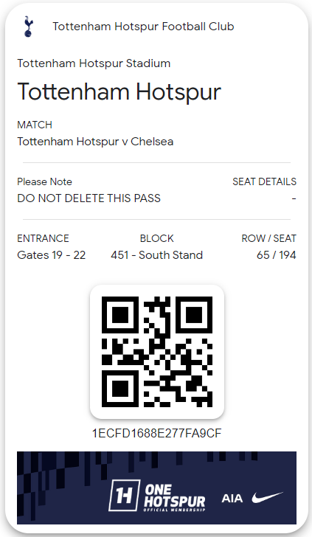Image resolution: width=312 pixels, height=537 pixels.
Task: Click the Tottenham Hotspur Stadium venue label
Action: 94,63
